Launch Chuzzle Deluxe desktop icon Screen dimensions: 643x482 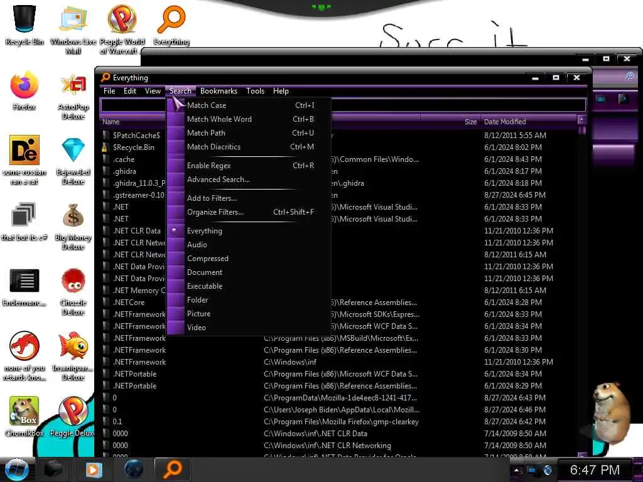pos(73,291)
